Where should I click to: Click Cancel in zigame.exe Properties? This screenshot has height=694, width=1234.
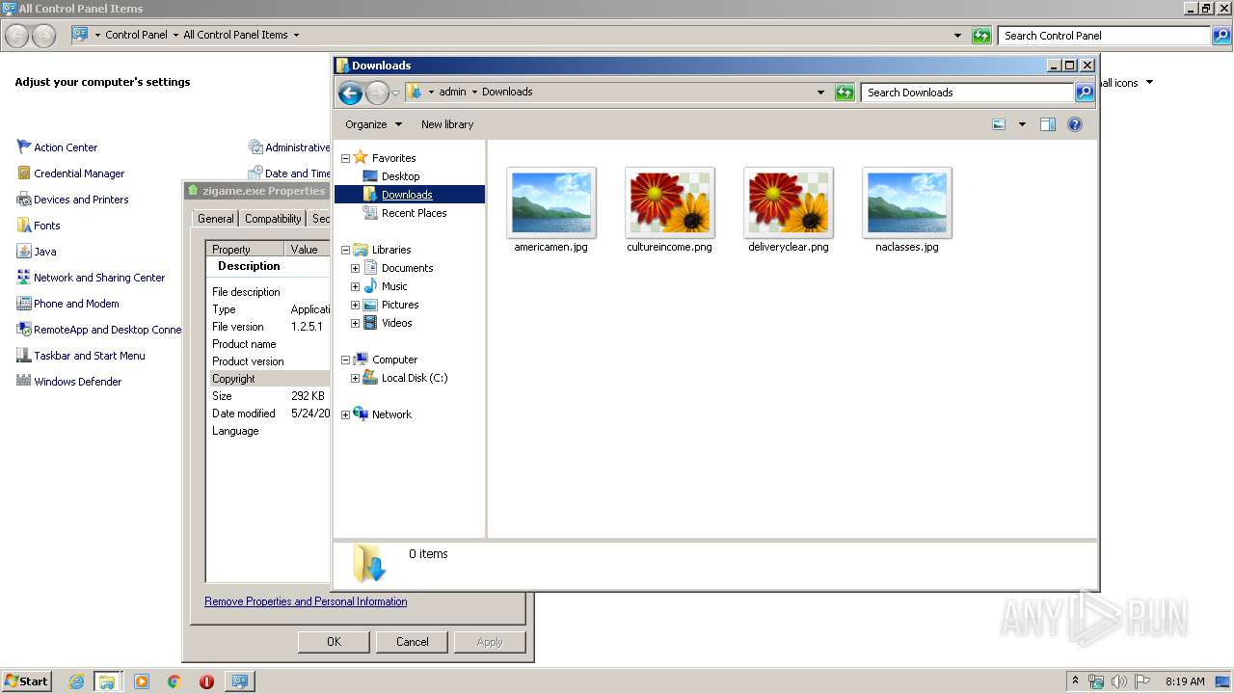tap(412, 642)
